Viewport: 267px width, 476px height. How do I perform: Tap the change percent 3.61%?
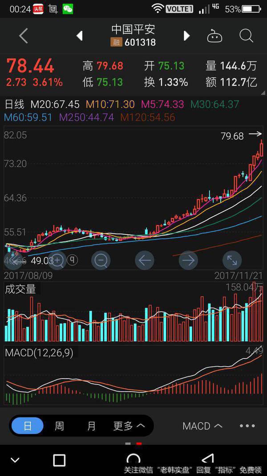coord(48,82)
